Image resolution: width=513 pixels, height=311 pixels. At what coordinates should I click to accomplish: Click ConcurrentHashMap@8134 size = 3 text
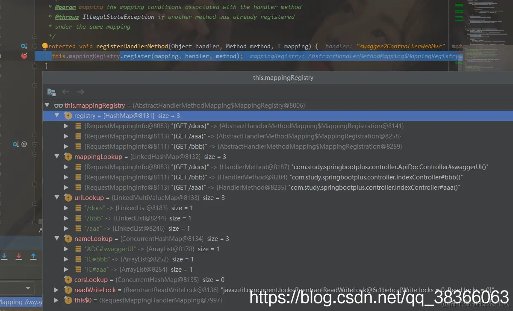pos(175,239)
